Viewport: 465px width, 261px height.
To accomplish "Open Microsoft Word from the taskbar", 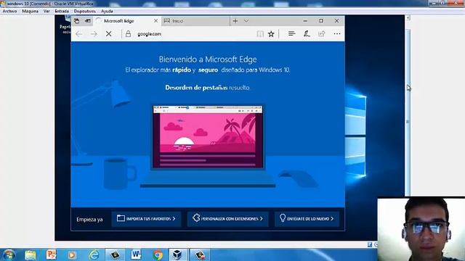I will pos(136,254).
